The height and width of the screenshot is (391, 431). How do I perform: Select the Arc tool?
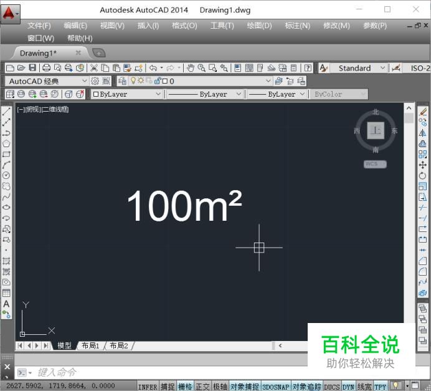click(x=6, y=165)
